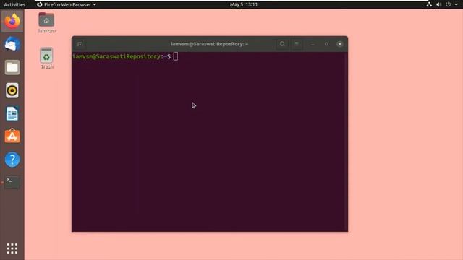Open the Home folder desktop icon
The width and height of the screenshot is (463, 260).
(46, 22)
